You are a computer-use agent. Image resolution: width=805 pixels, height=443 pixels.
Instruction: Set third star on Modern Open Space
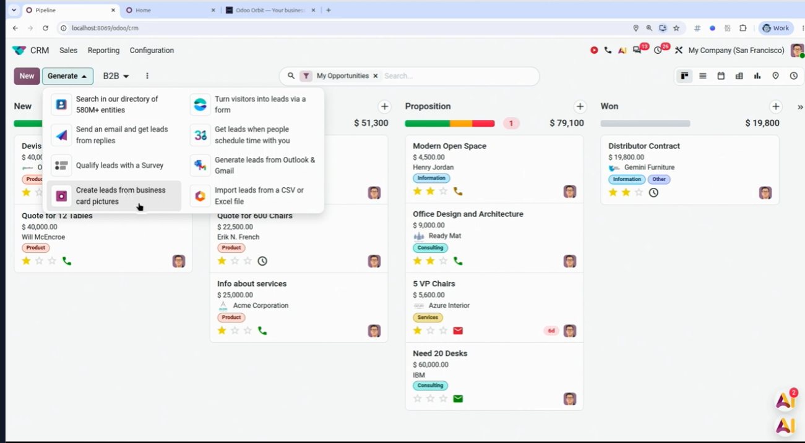[x=443, y=192]
